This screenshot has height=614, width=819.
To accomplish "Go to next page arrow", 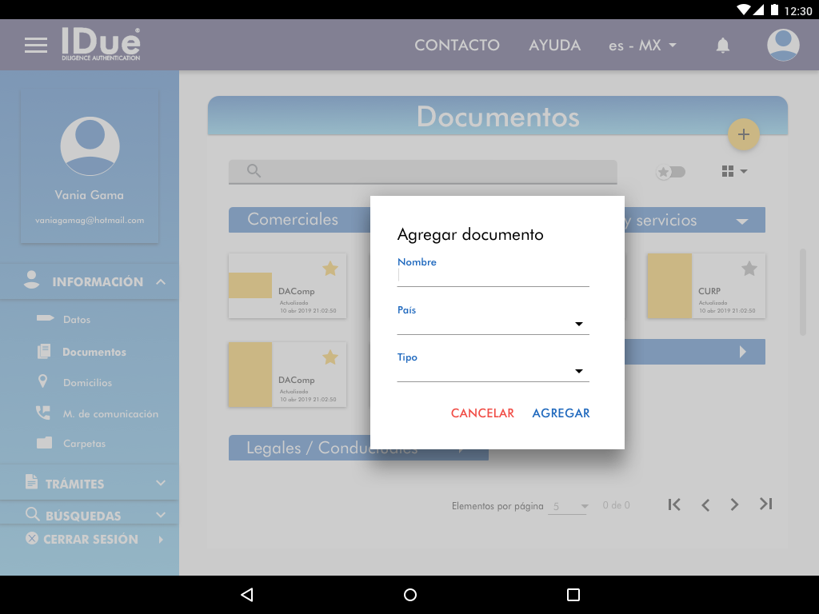I will pyautogui.click(x=734, y=504).
